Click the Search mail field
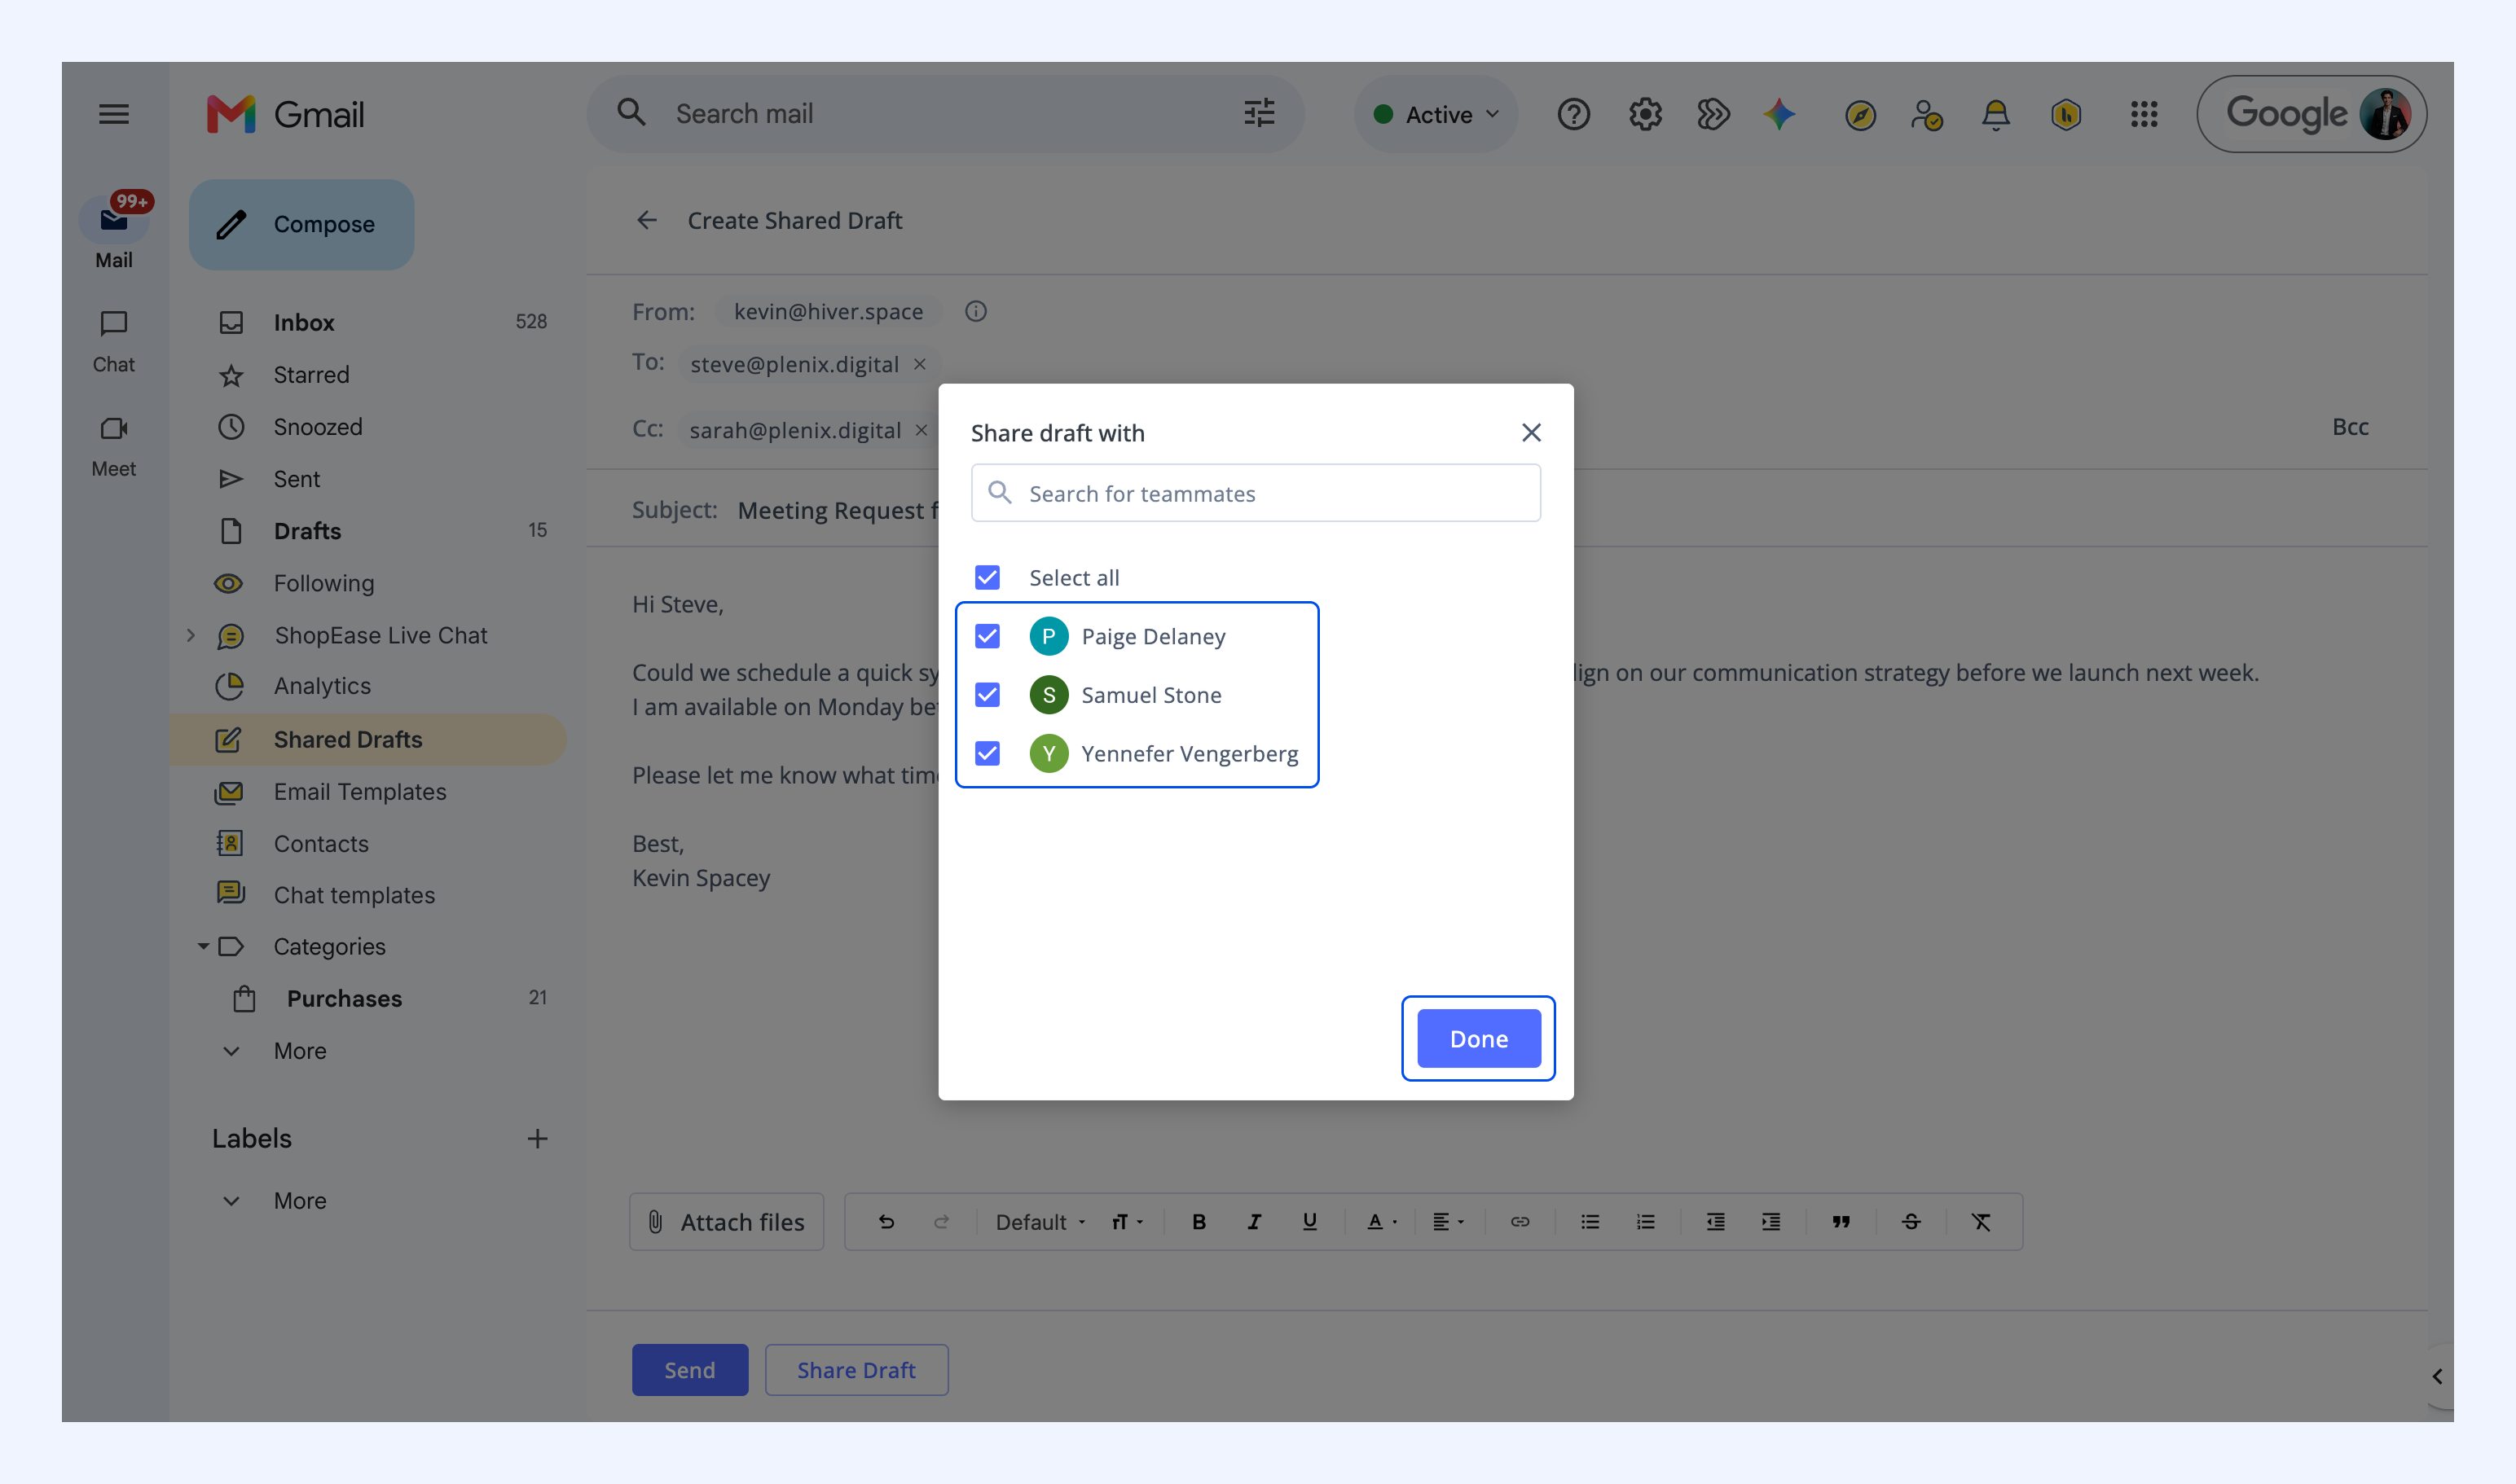 [x=945, y=114]
